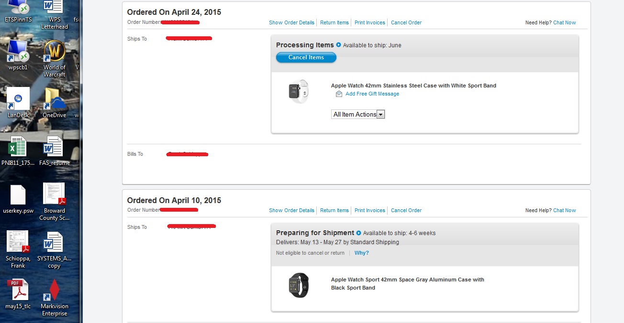Click the blue arrow beside Preparing for Shipment

(x=358, y=233)
